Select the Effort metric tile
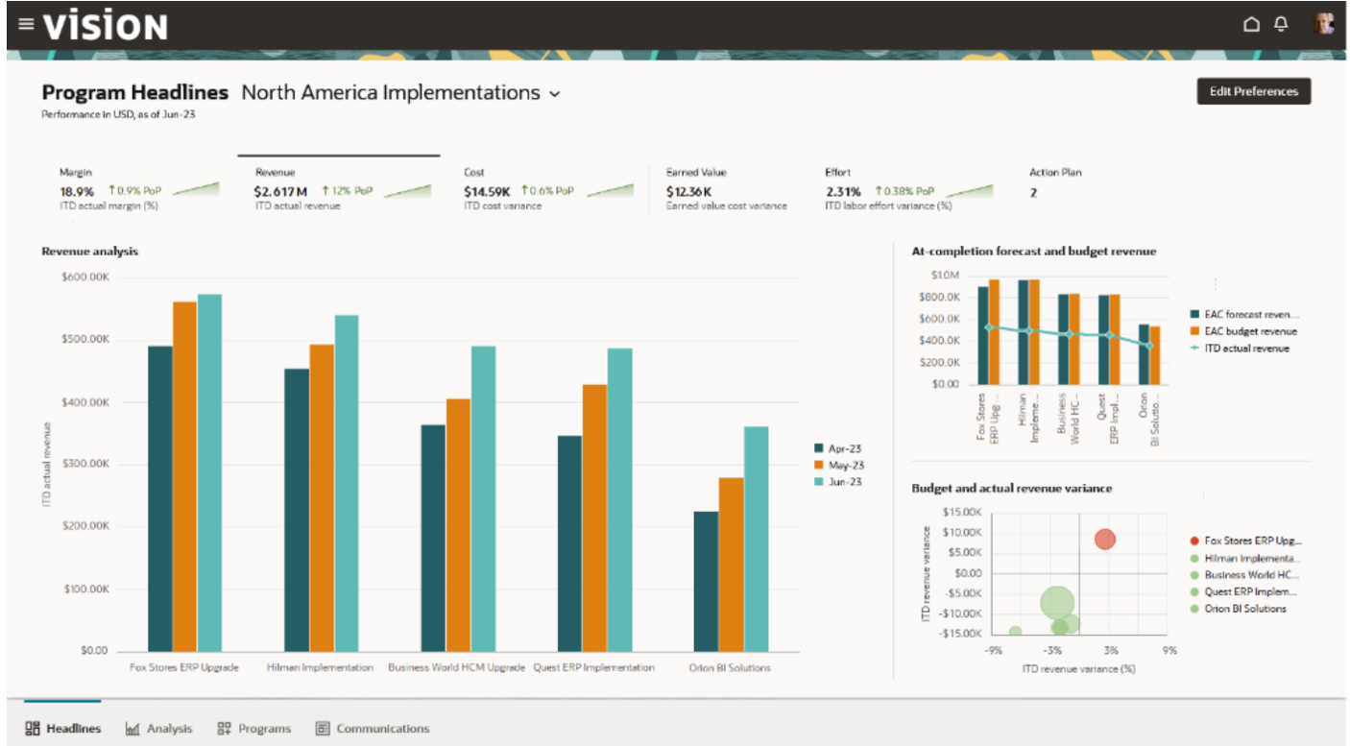This screenshot has height=746, width=1350. [x=909, y=189]
